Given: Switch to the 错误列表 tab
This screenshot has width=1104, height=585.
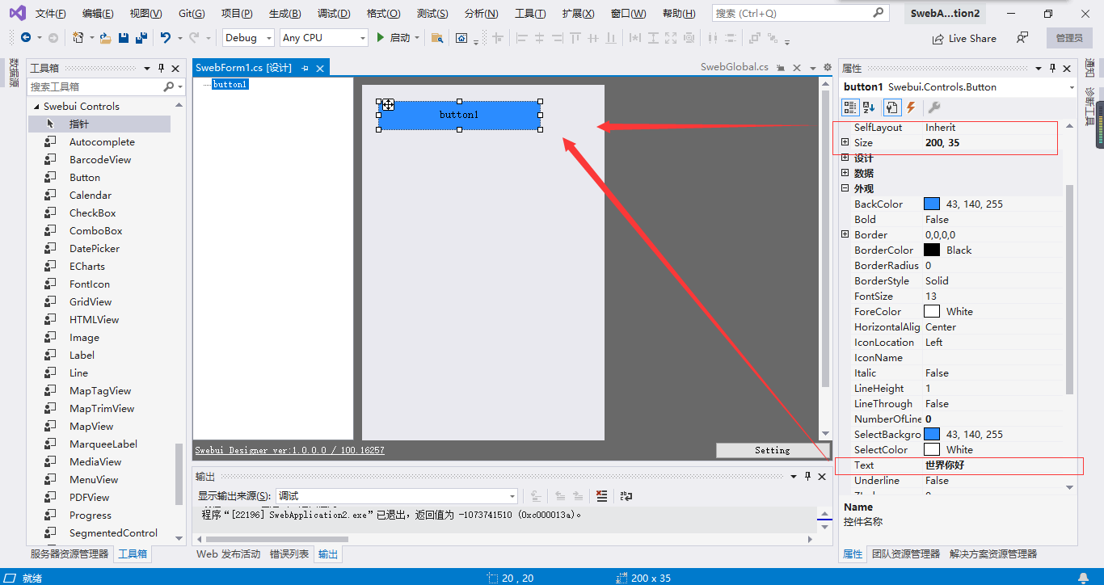Looking at the screenshot, I should tap(289, 554).
